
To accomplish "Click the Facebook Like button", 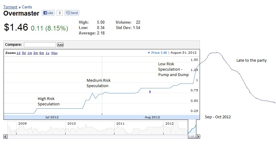I will click(48, 13).
